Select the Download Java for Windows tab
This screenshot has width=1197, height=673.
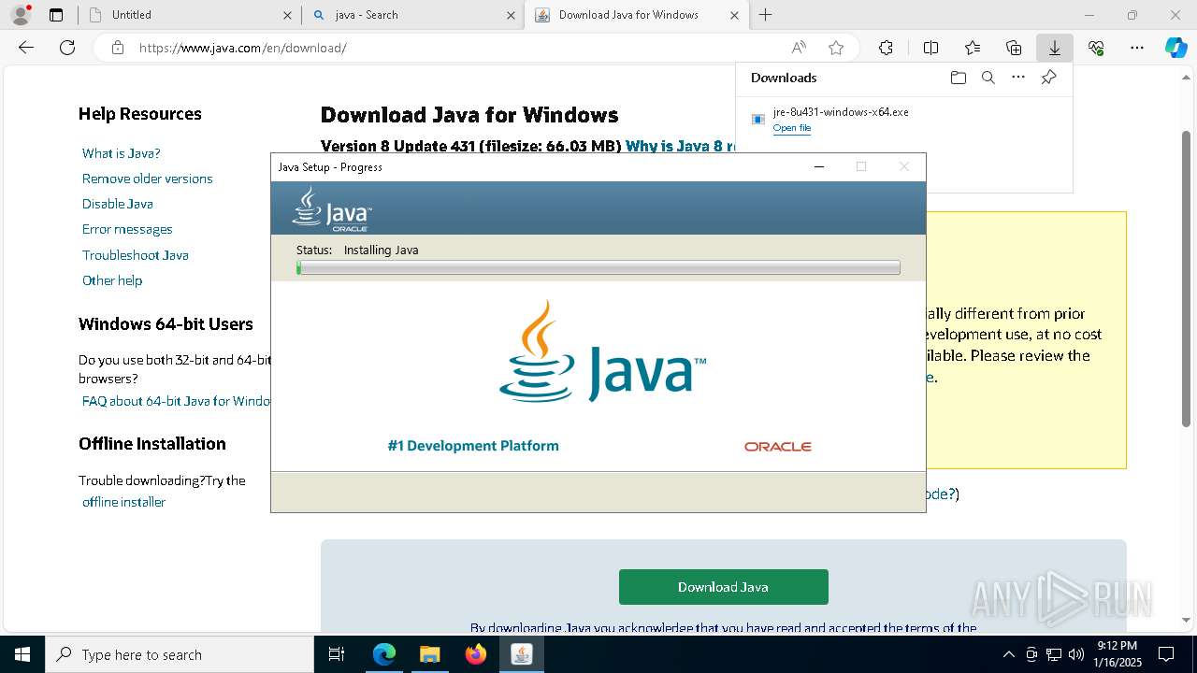point(636,15)
